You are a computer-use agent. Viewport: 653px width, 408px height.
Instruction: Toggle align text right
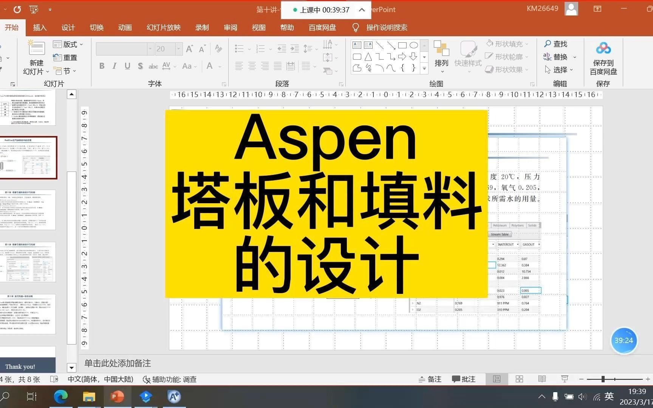(265, 66)
